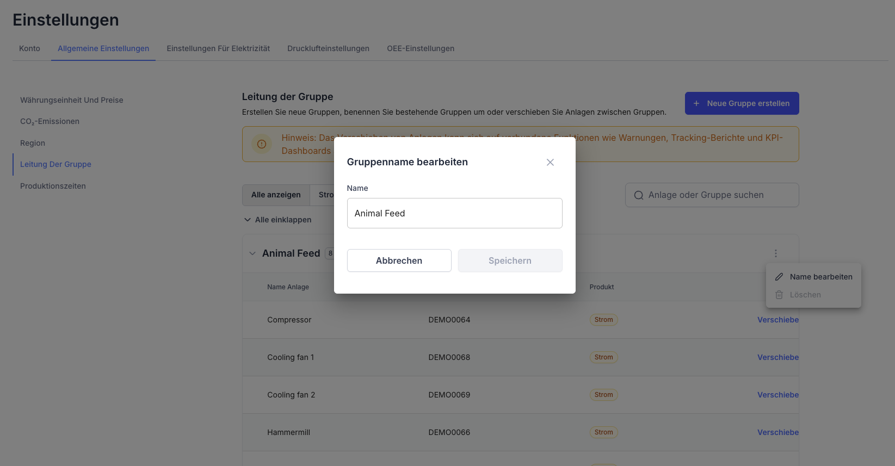Go to Produktionszeiten in sidebar

[x=53, y=186]
